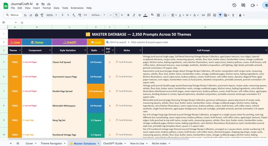Screen dimensions: 268x146
Task: Insert link using chain icon
Action: (x=203, y=15)
